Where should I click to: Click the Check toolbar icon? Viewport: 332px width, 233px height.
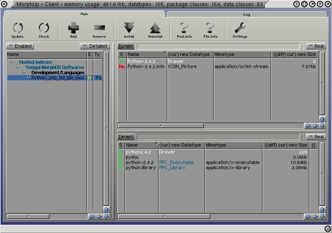click(x=44, y=30)
